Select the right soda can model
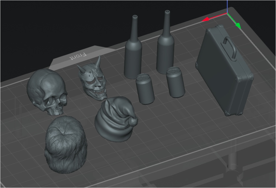Screen dimensions: 276x188 coord(176,82)
